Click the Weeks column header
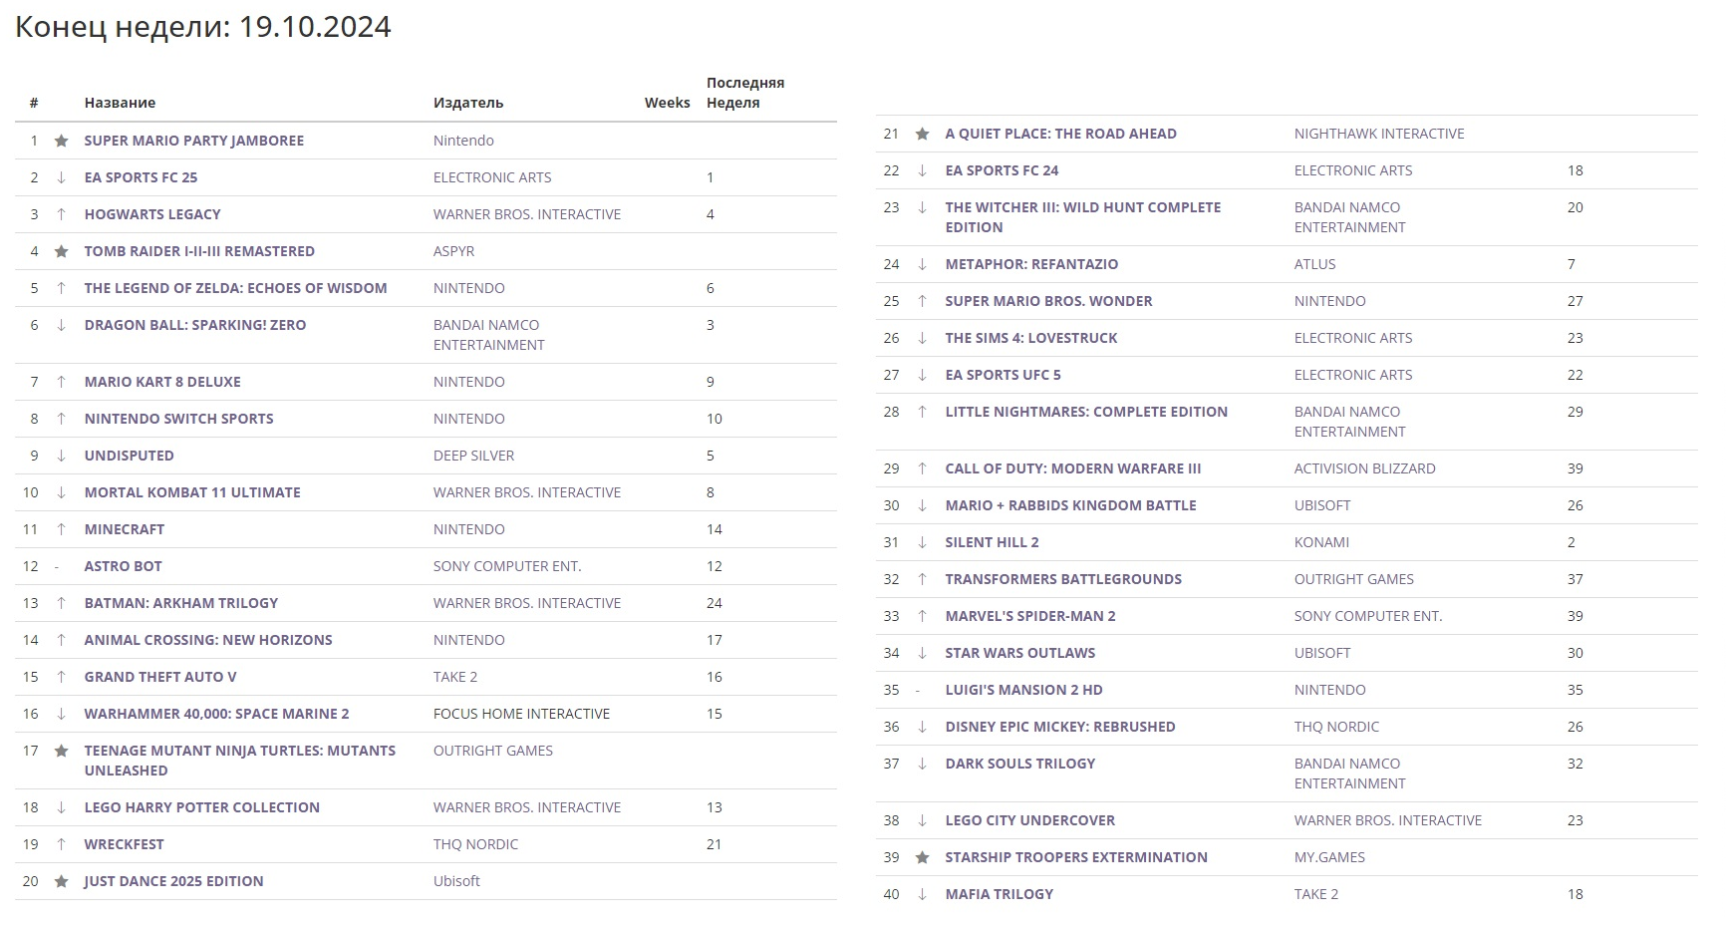 click(667, 103)
